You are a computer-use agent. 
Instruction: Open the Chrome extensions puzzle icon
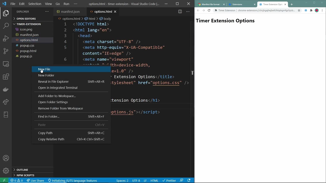[311, 10]
